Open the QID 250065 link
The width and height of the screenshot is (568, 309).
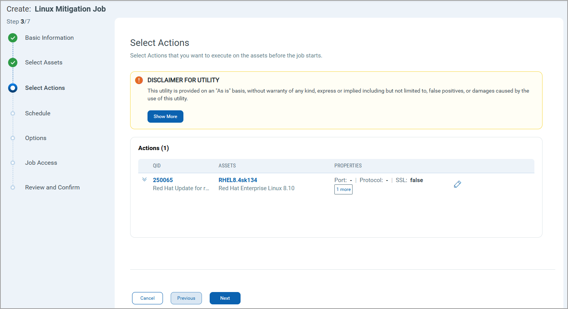click(x=163, y=180)
